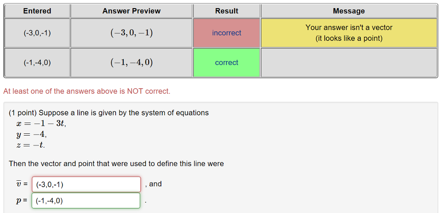Click the point p answer input field
442x213 pixels.
86,201
